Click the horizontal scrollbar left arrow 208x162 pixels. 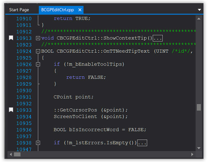11,154
